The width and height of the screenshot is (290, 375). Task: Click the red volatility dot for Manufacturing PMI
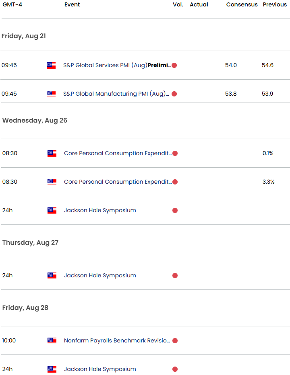[174, 94]
